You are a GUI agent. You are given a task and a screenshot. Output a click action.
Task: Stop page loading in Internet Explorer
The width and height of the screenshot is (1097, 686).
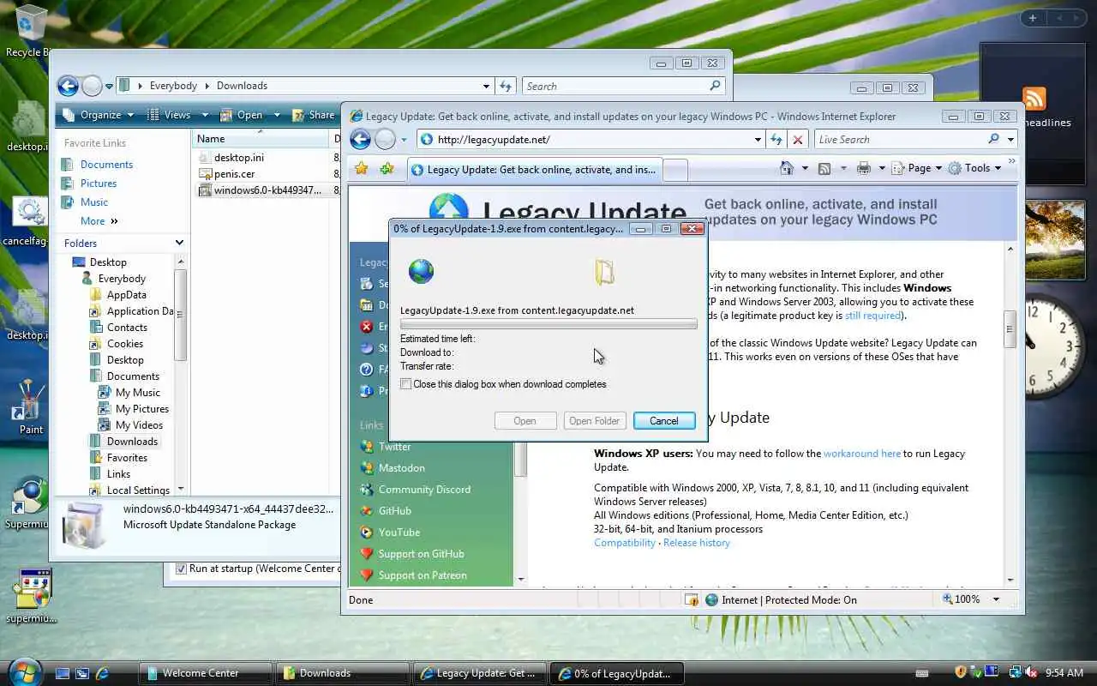click(798, 139)
